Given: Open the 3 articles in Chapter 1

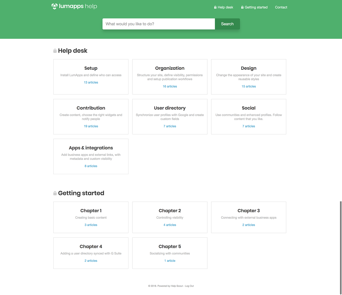Looking at the screenshot, I should point(91,225).
